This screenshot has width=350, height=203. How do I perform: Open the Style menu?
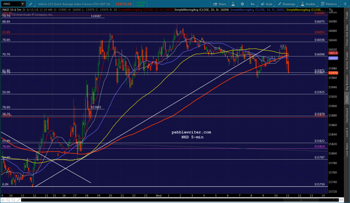pos(267,4)
